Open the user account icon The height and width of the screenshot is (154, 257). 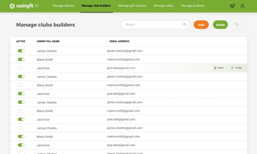tap(243, 6)
